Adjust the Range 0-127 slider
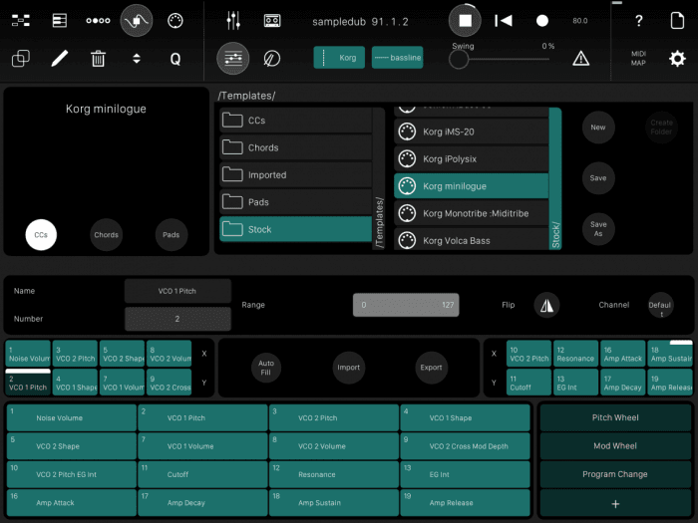This screenshot has height=523, width=698. 406,305
